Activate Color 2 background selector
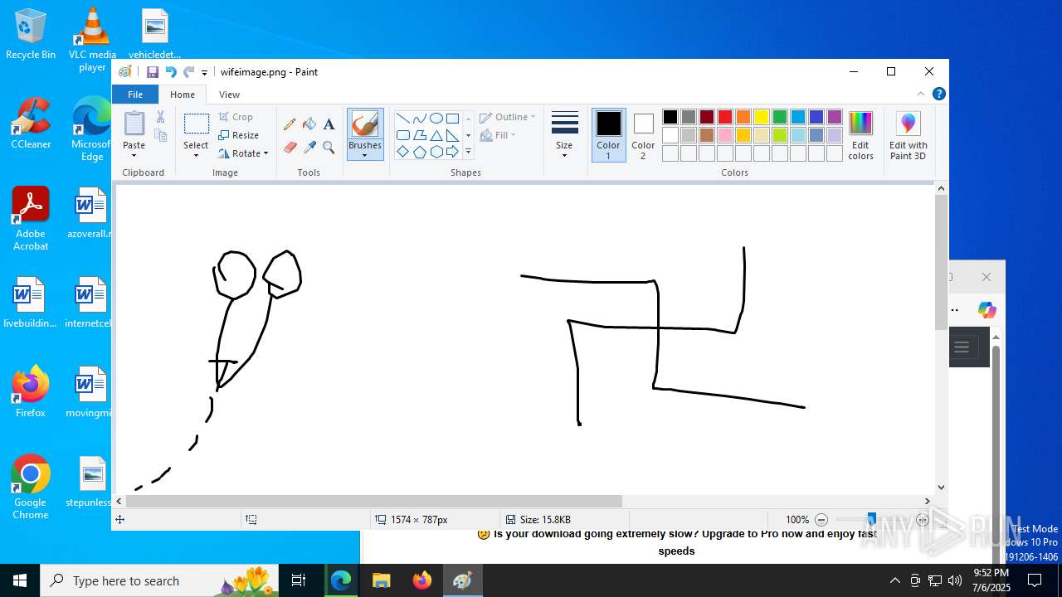The width and height of the screenshot is (1062, 597). coord(643,136)
